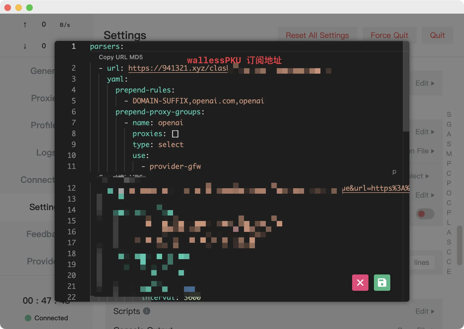Click the 'proxies: []' line
This screenshot has height=329, width=464.
coord(156,134)
